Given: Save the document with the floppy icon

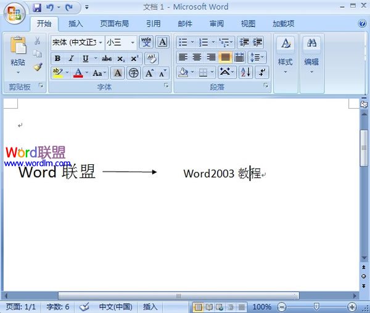Looking at the screenshot, I should [37, 7].
